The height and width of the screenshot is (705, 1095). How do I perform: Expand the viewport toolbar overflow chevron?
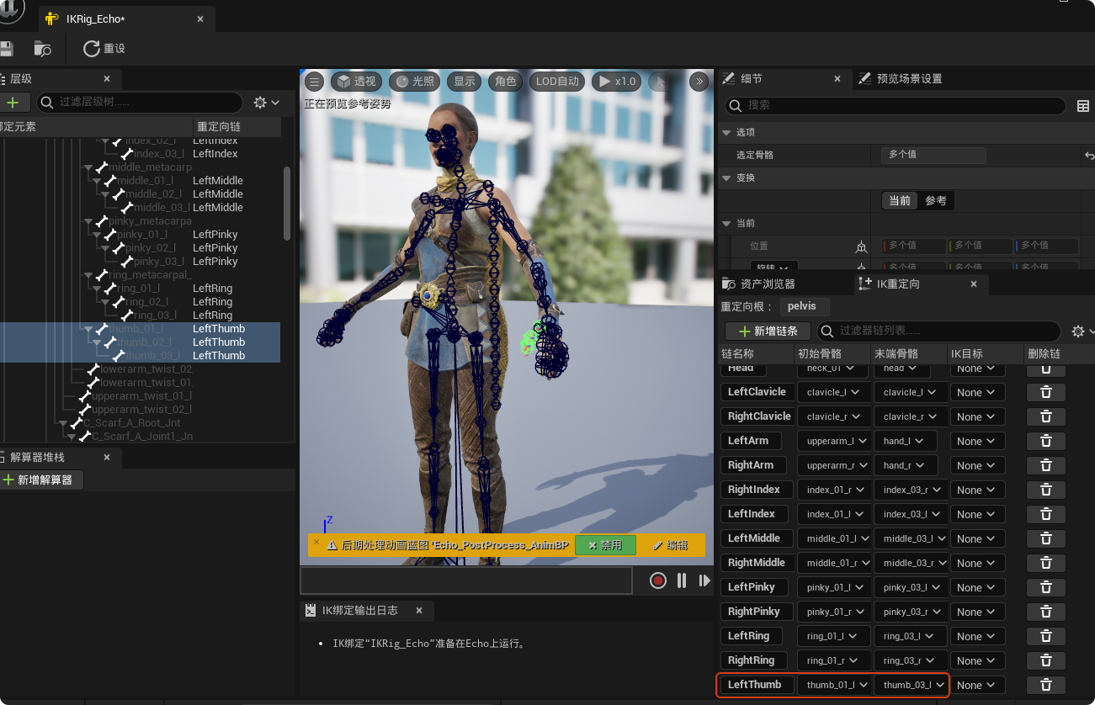click(699, 82)
